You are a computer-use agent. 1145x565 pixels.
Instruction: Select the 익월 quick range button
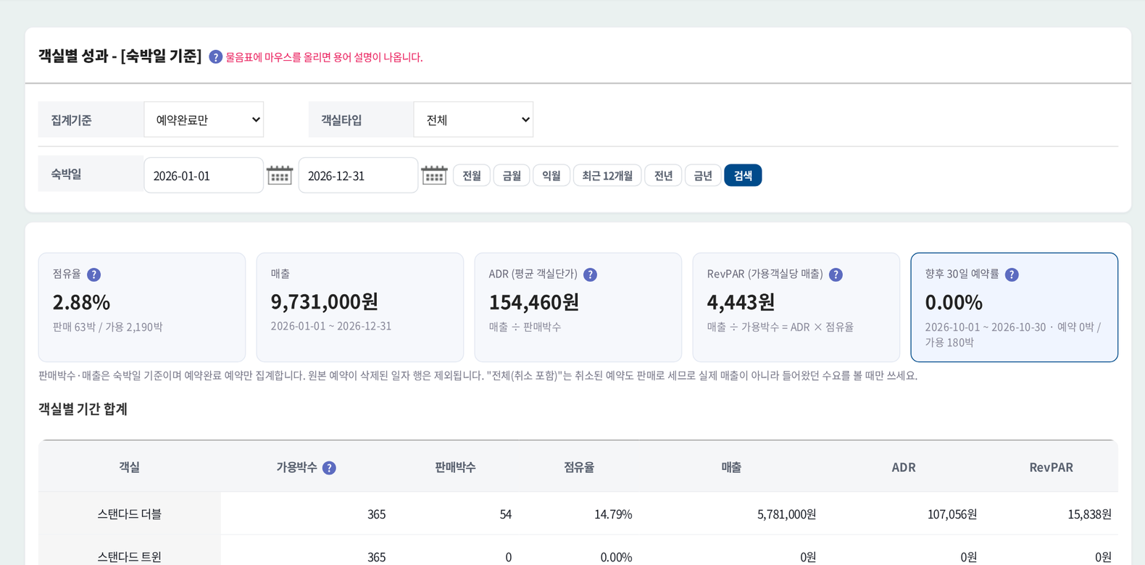coord(551,175)
